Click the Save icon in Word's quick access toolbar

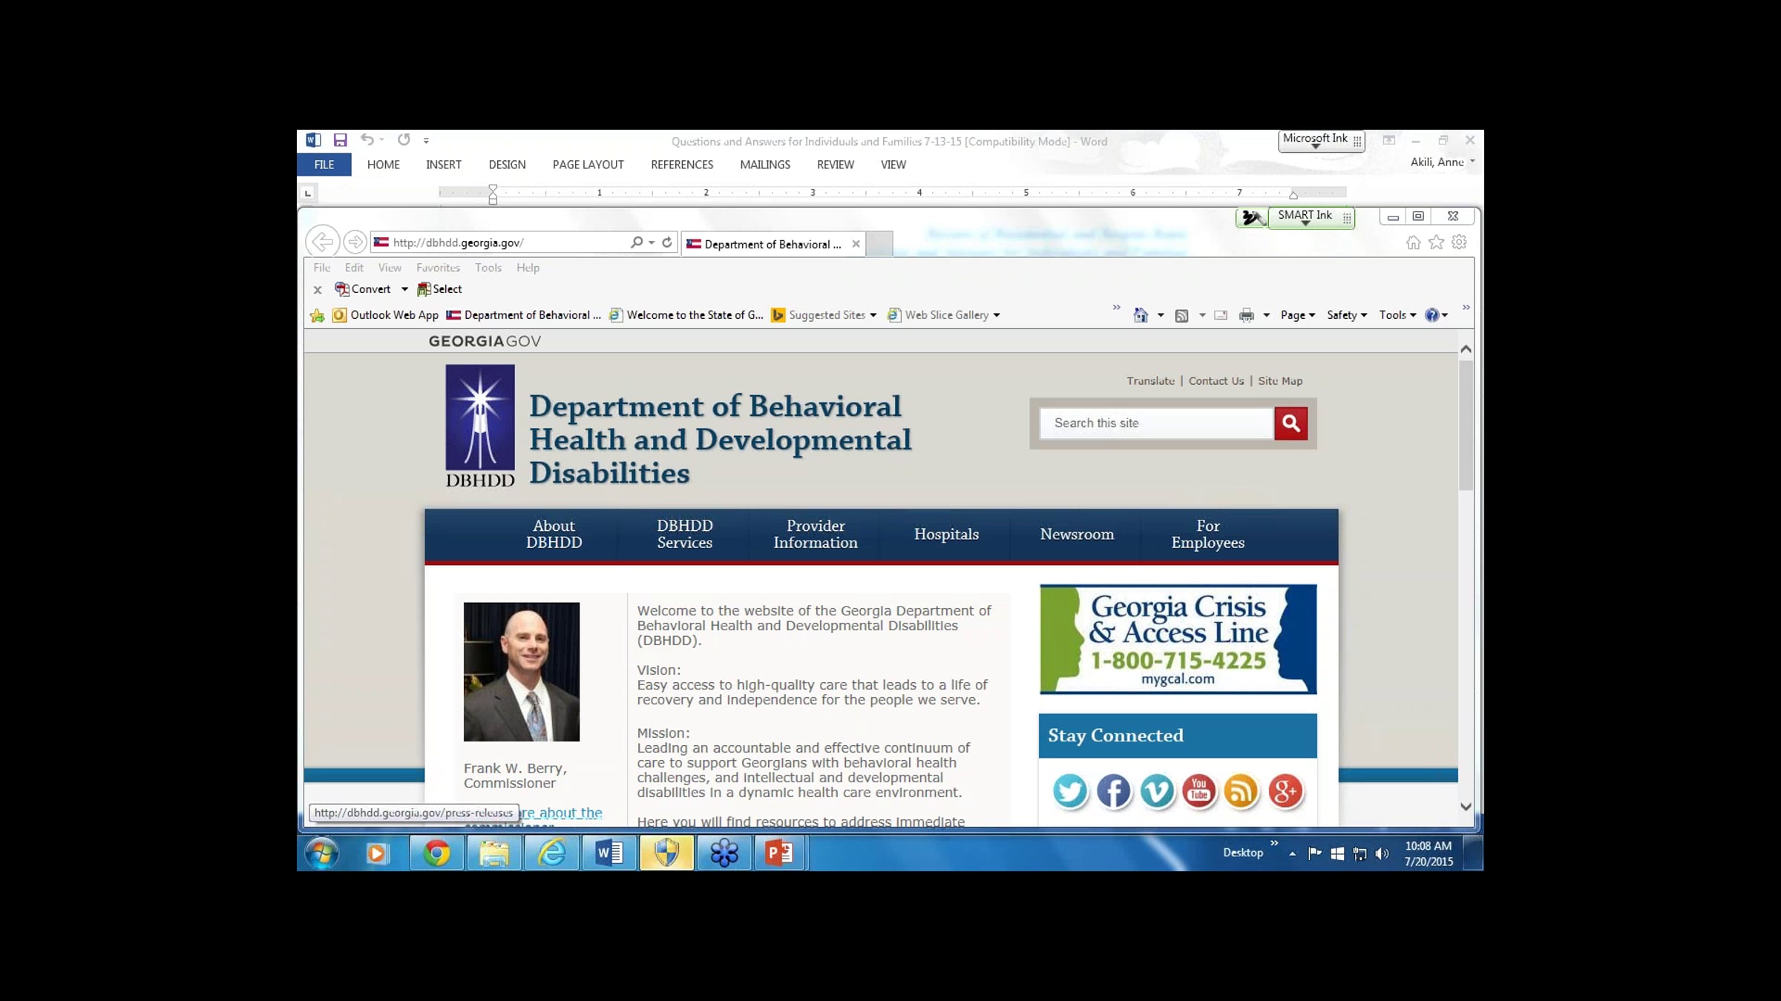coord(341,140)
